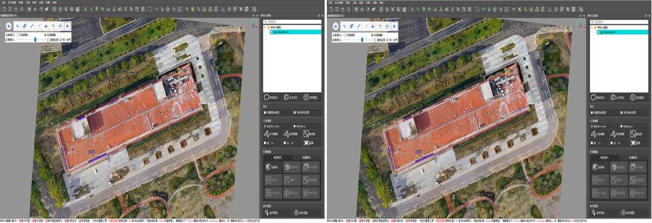
Task: Select the Modify radio option in left window's panel
Action: point(265,126)
